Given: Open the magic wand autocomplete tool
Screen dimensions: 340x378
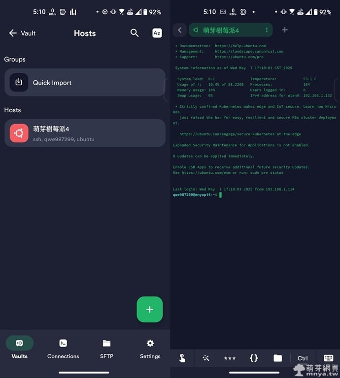Looking at the screenshot, I should click(x=206, y=358).
